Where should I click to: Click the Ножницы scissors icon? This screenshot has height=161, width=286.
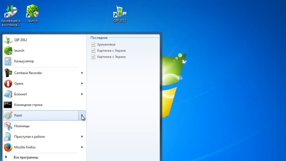[8, 126]
